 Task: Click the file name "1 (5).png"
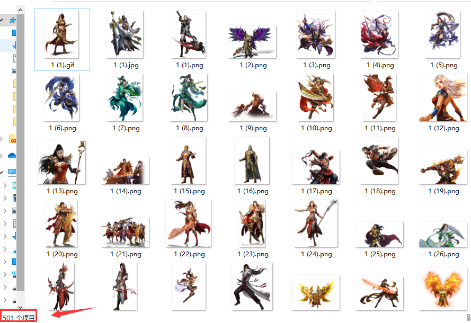[x=444, y=65]
